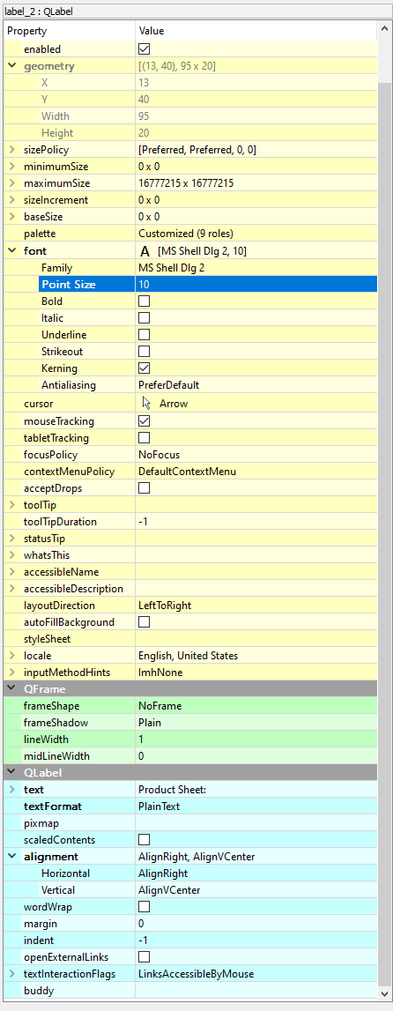Expand the minimumSize property
Screen dimensions: 393x1011
[12, 167]
